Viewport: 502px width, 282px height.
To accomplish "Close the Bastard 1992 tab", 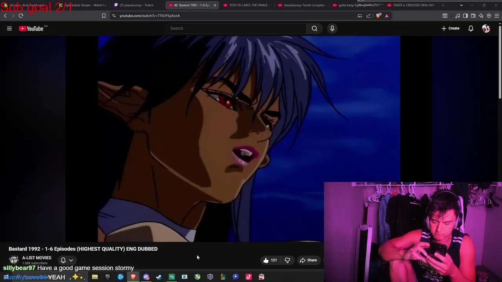I will 215,5.
